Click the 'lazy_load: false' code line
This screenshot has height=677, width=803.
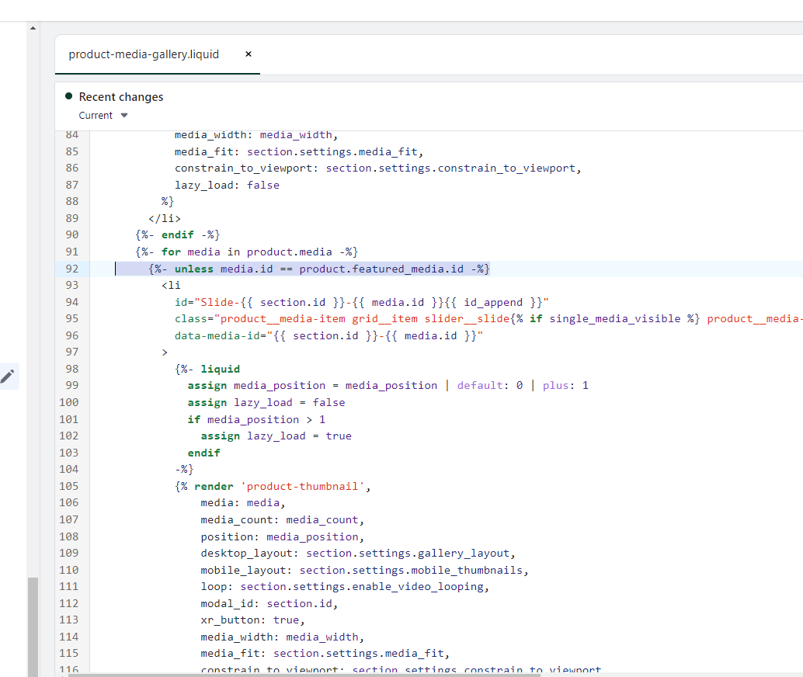click(227, 185)
